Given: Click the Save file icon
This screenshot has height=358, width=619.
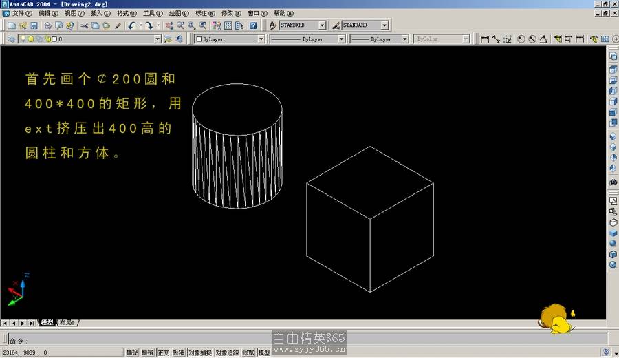Looking at the screenshot, I should [x=33, y=25].
